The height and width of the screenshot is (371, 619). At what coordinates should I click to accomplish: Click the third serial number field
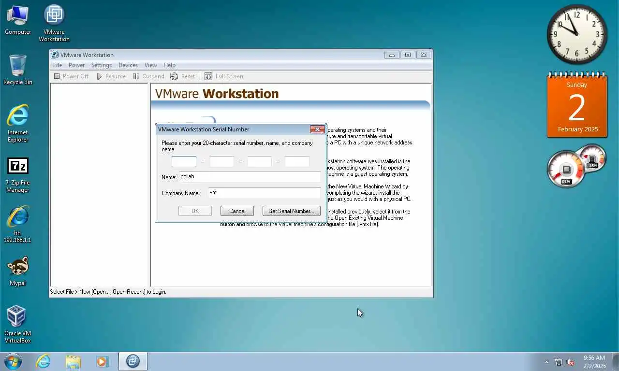point(259,161)
